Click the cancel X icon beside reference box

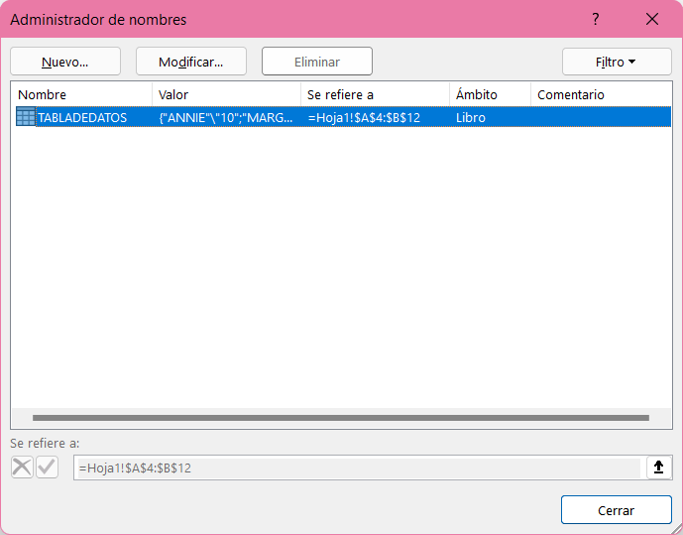[x=22, y=468]
